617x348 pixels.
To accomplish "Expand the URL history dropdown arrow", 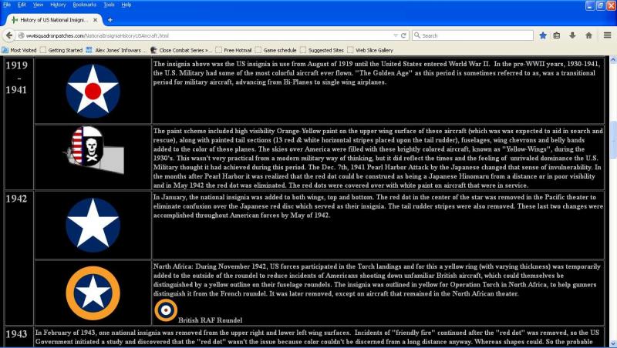I will pyautogui.click(x=396, y=35).
